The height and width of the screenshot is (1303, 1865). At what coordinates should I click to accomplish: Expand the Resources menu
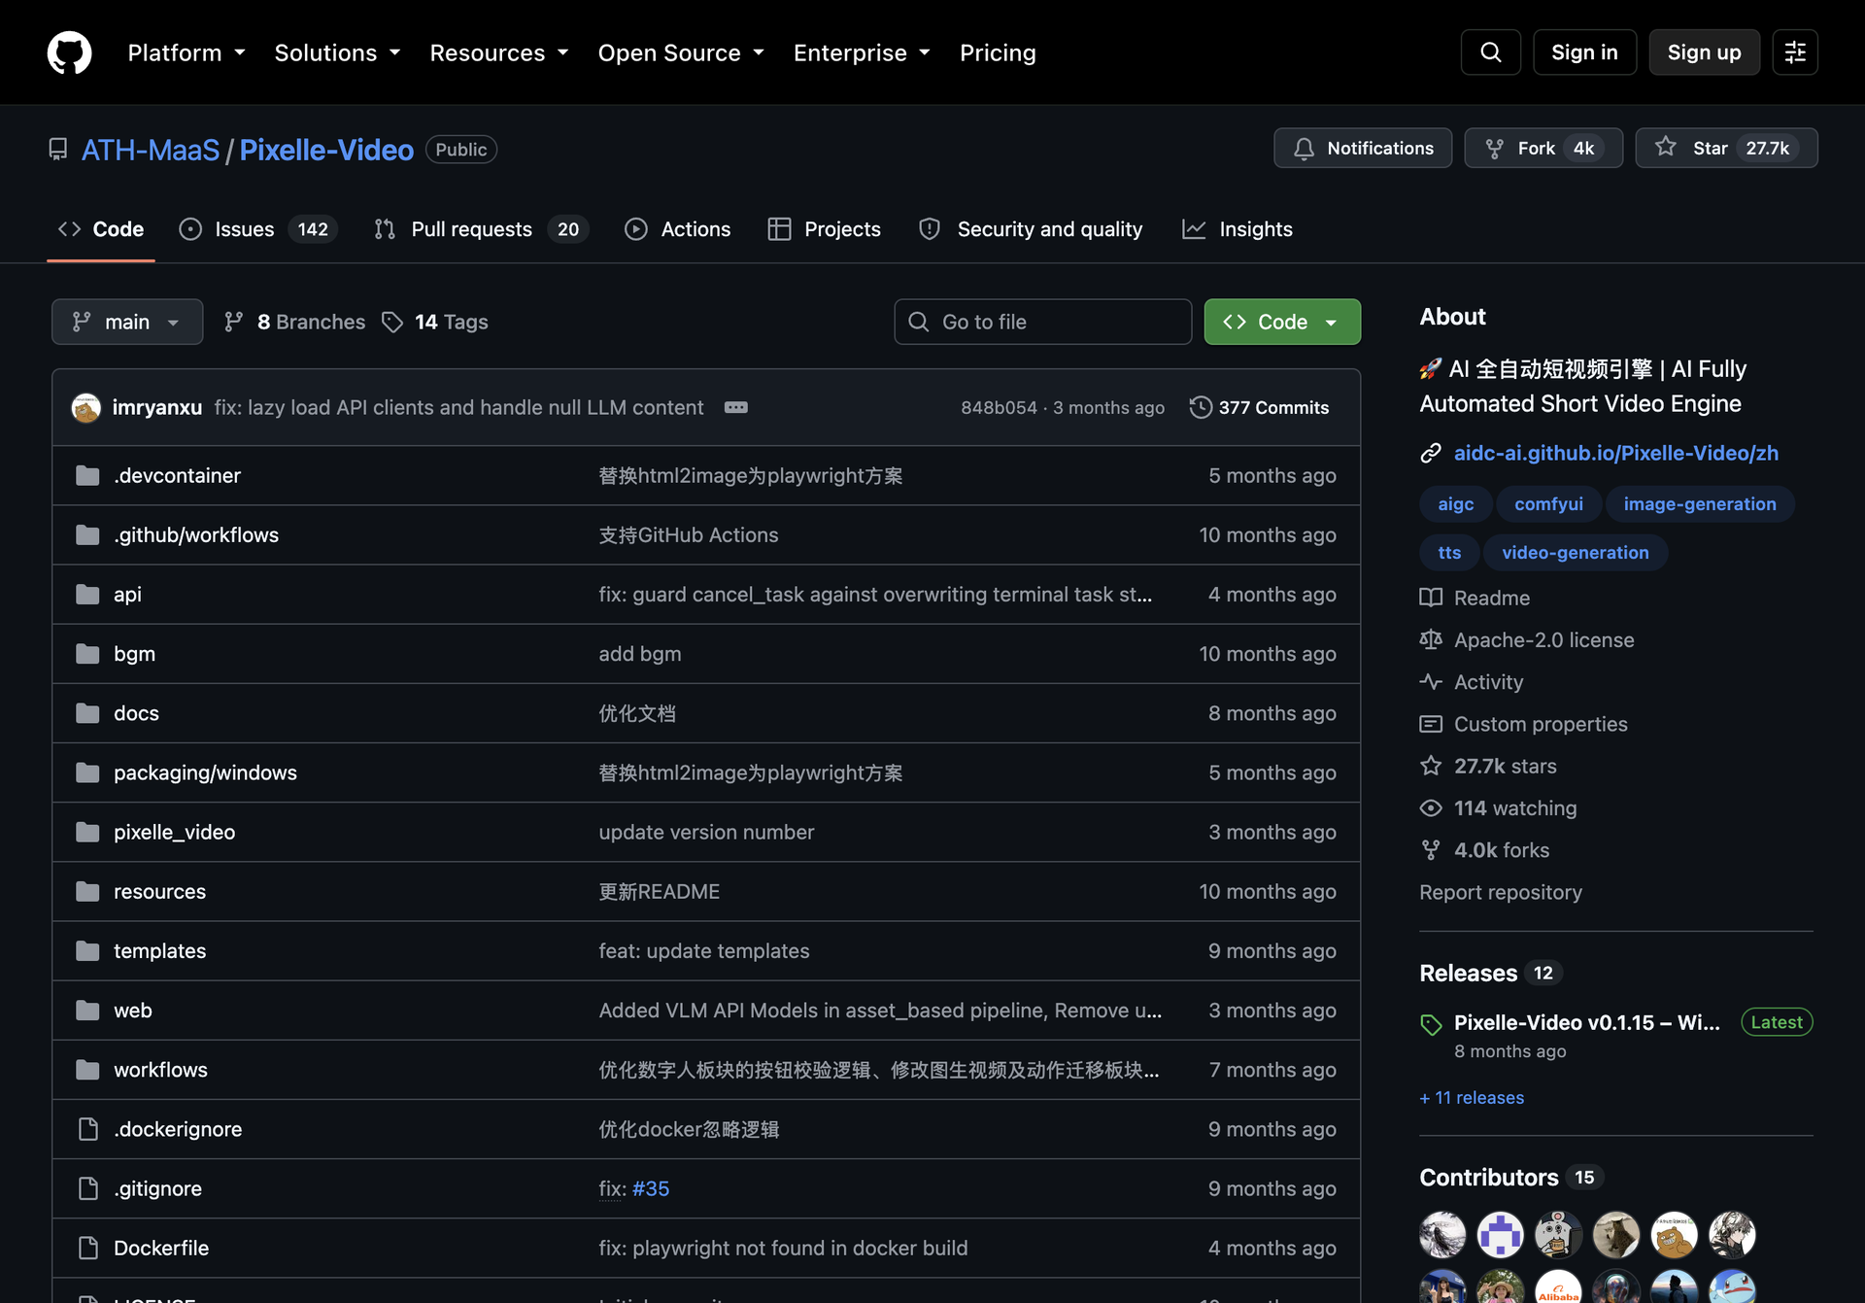pyautogui.click(x=499, y=52)
